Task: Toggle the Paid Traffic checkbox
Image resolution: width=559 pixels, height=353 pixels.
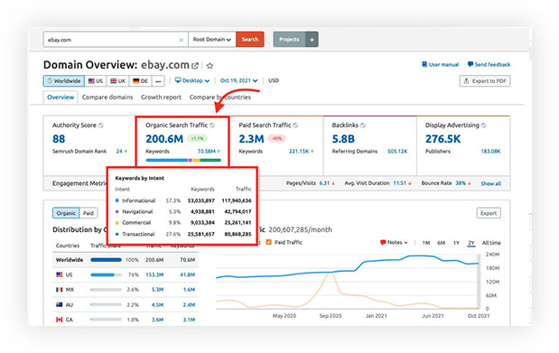Action: point(269,243)
